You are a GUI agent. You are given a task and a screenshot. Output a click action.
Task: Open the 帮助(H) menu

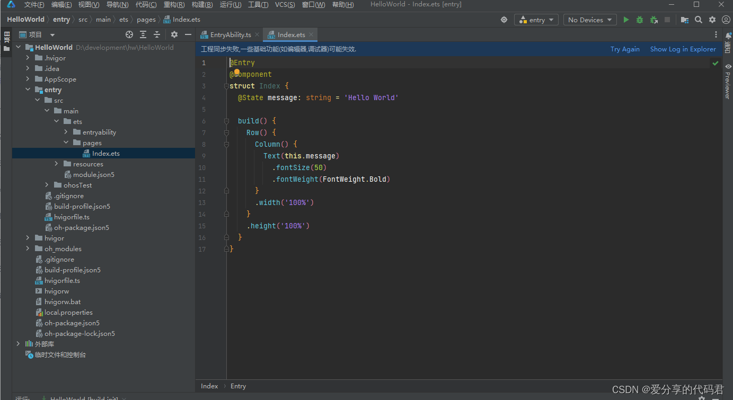(x=343, y=5)
